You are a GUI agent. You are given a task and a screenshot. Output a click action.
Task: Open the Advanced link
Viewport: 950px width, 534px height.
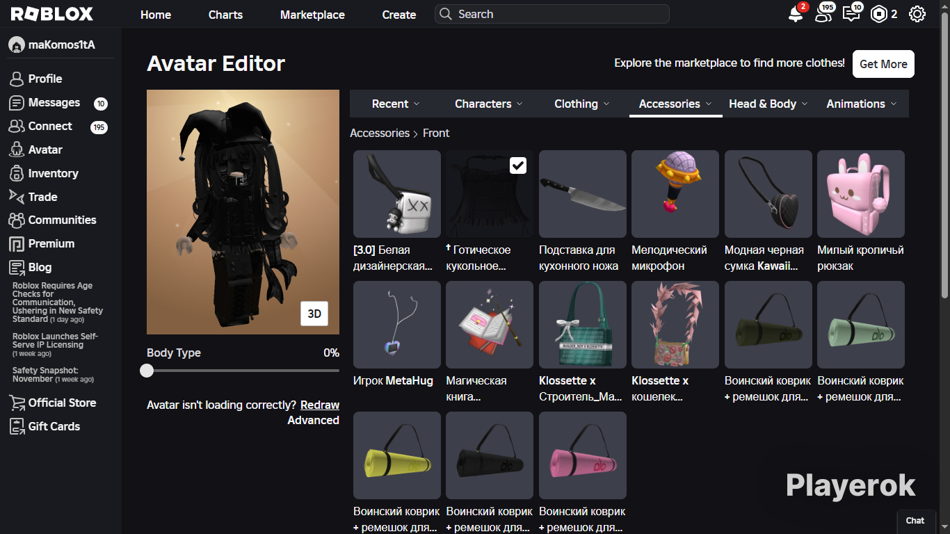pos(314,420)
